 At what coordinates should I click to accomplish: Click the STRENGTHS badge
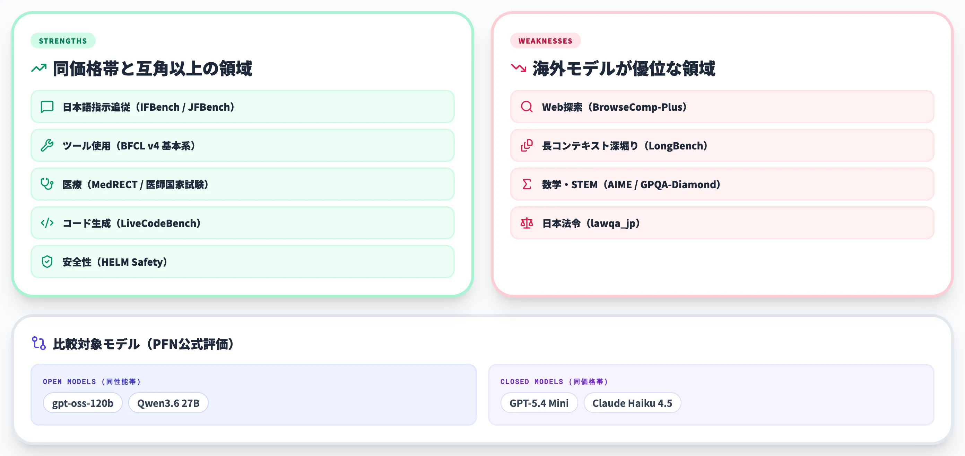click(63, 41)
